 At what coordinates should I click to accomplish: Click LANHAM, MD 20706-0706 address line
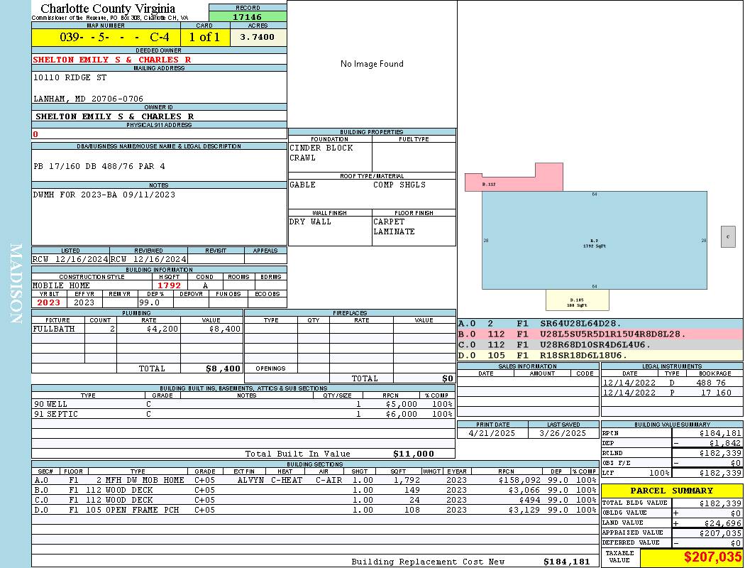(x=89, y=99)
